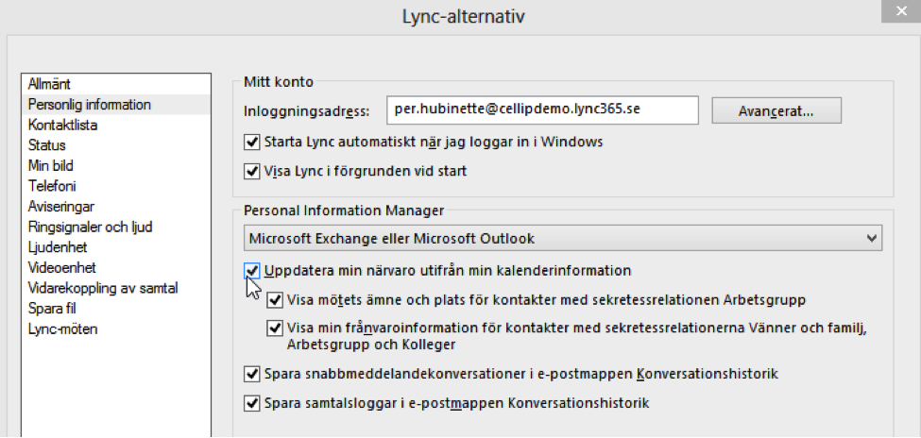The width and height of the screenshot is (921, 438).
Task: Expand the Personal Information Manager dropdown
Action: (x=563, y=239)
